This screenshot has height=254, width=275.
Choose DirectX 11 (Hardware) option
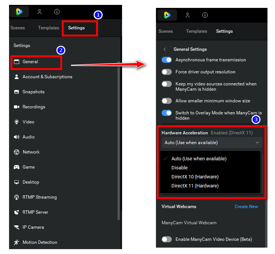pos(195,186)
